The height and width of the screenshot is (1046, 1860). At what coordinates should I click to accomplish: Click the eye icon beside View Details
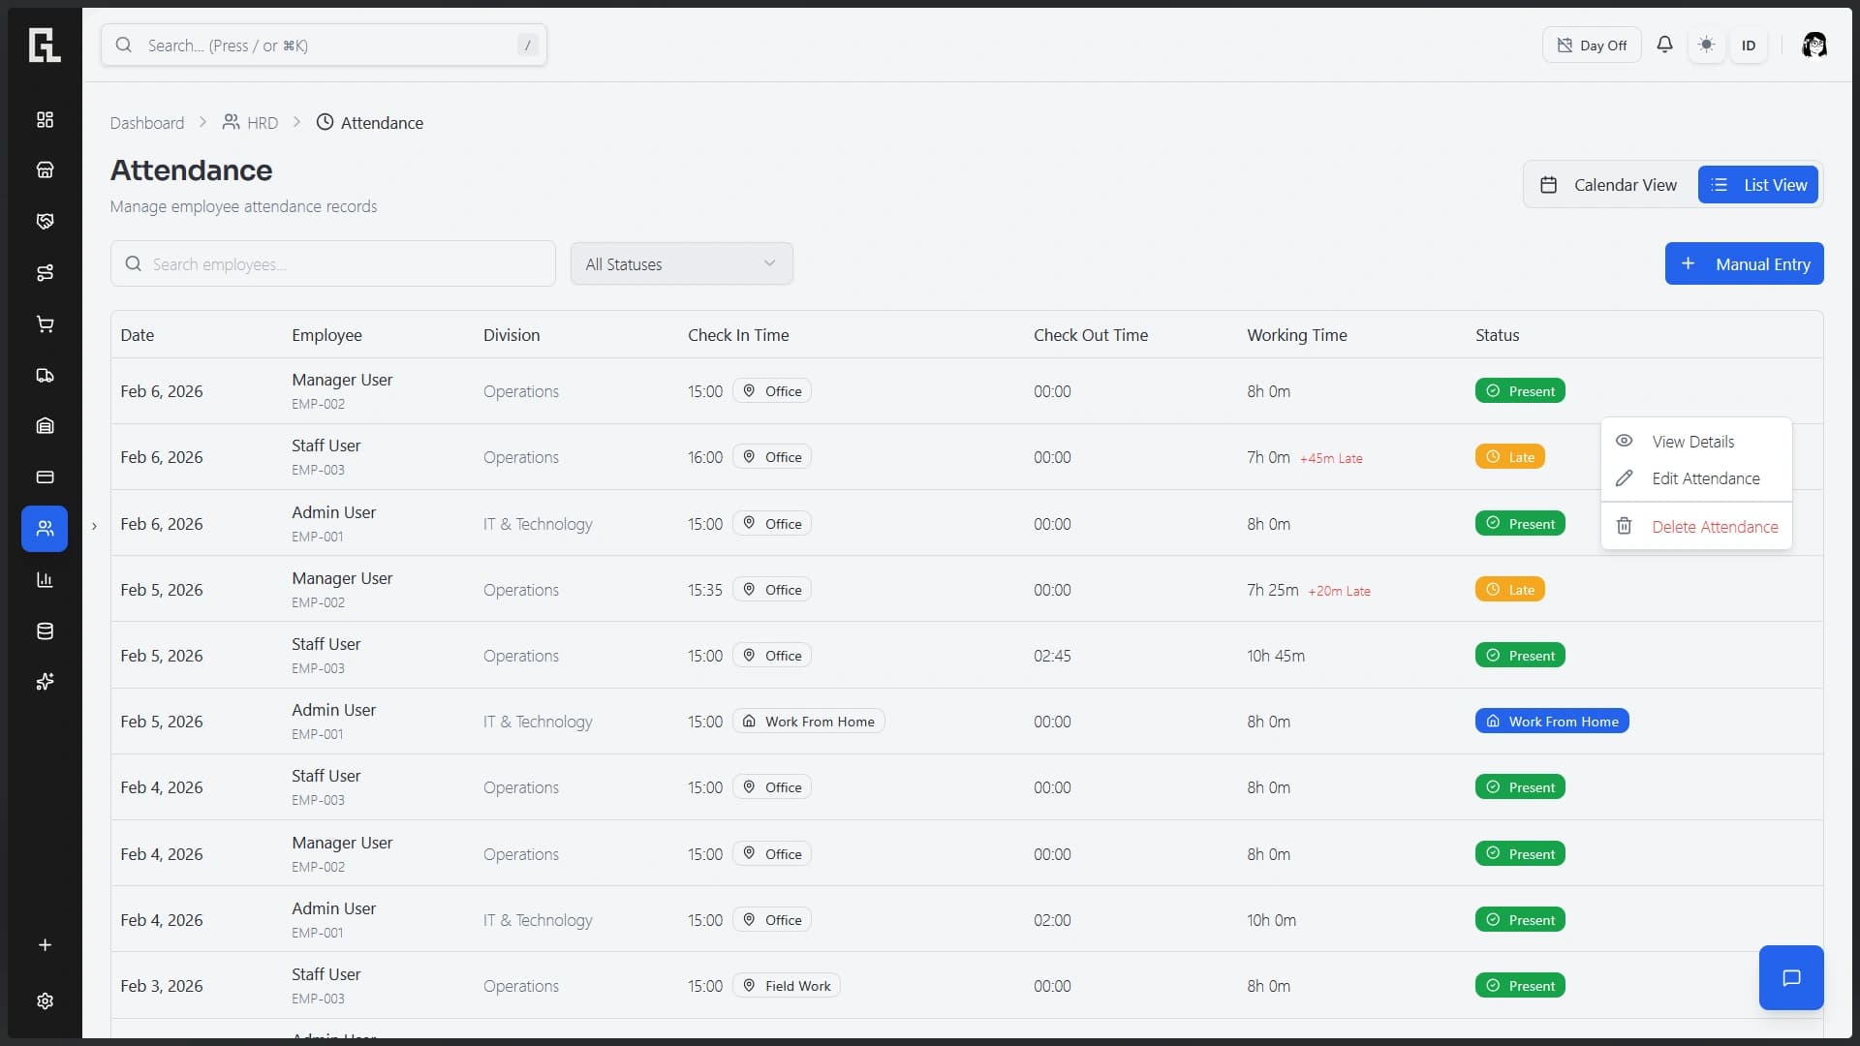pos(1625,442)
